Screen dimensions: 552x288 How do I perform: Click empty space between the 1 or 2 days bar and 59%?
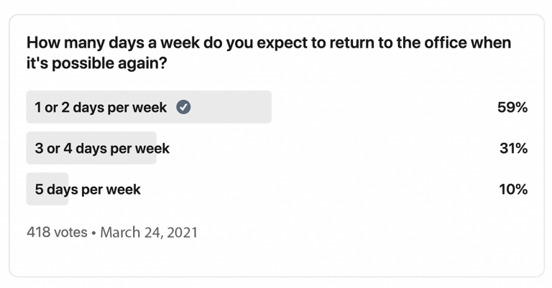381,108
